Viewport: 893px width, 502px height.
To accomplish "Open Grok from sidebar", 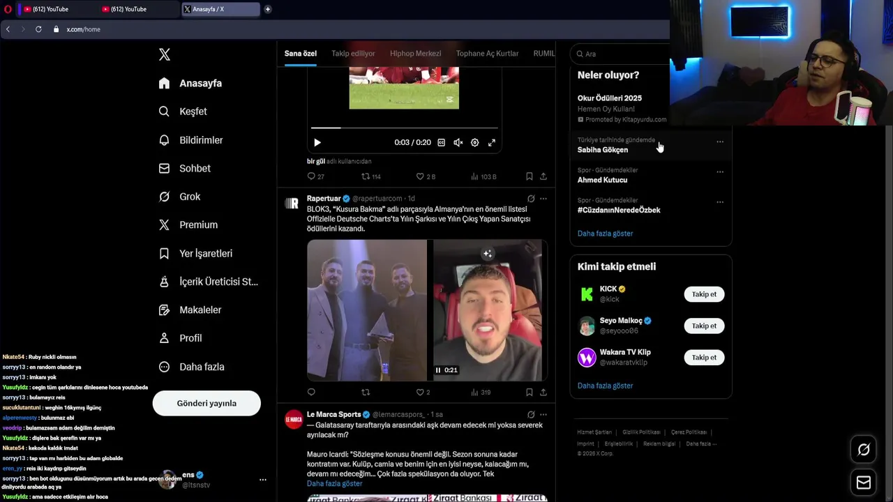I will click(x=179, y=197).
